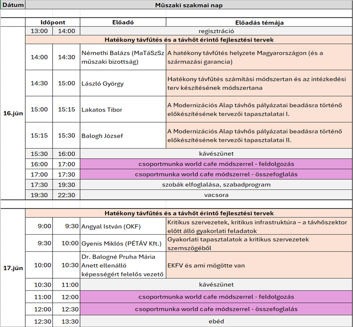Select the 'Dátum' header cell
This screenshot has height=327, width=353.
tap(13, 5)
